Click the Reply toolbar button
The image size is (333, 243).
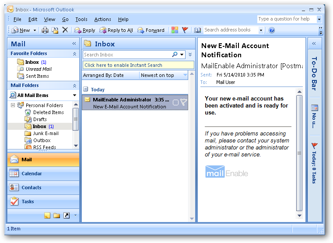[x=85, y=30]
